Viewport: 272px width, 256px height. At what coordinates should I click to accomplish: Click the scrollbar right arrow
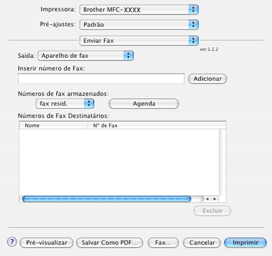215,199
